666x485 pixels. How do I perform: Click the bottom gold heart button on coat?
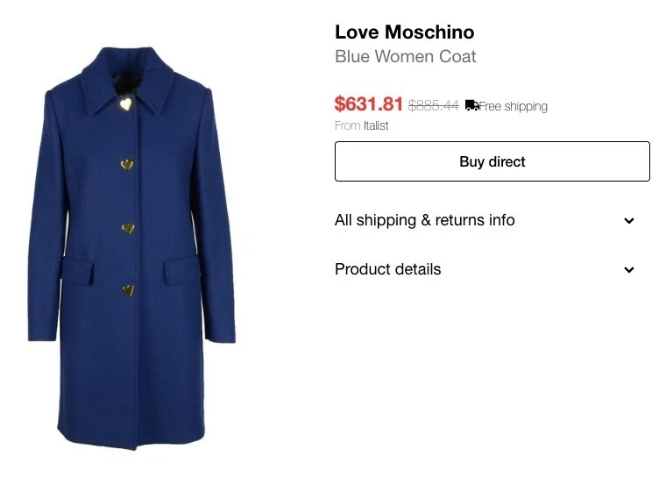pyautogui.click(x=128, y=290)
